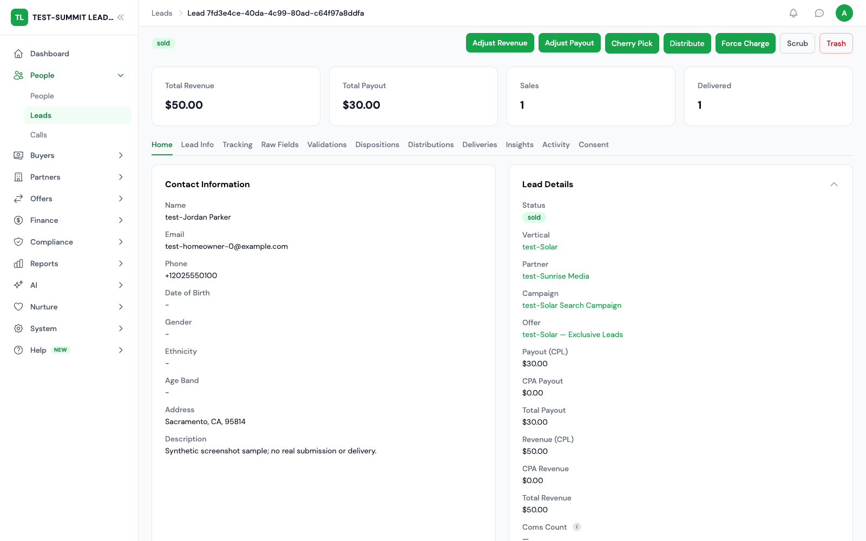Click the Dashboard home icon
866x541 pixels.
[18, 54]
